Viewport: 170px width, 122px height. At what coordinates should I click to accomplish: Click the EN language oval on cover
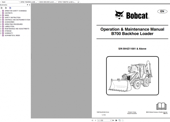pos(162,11)
